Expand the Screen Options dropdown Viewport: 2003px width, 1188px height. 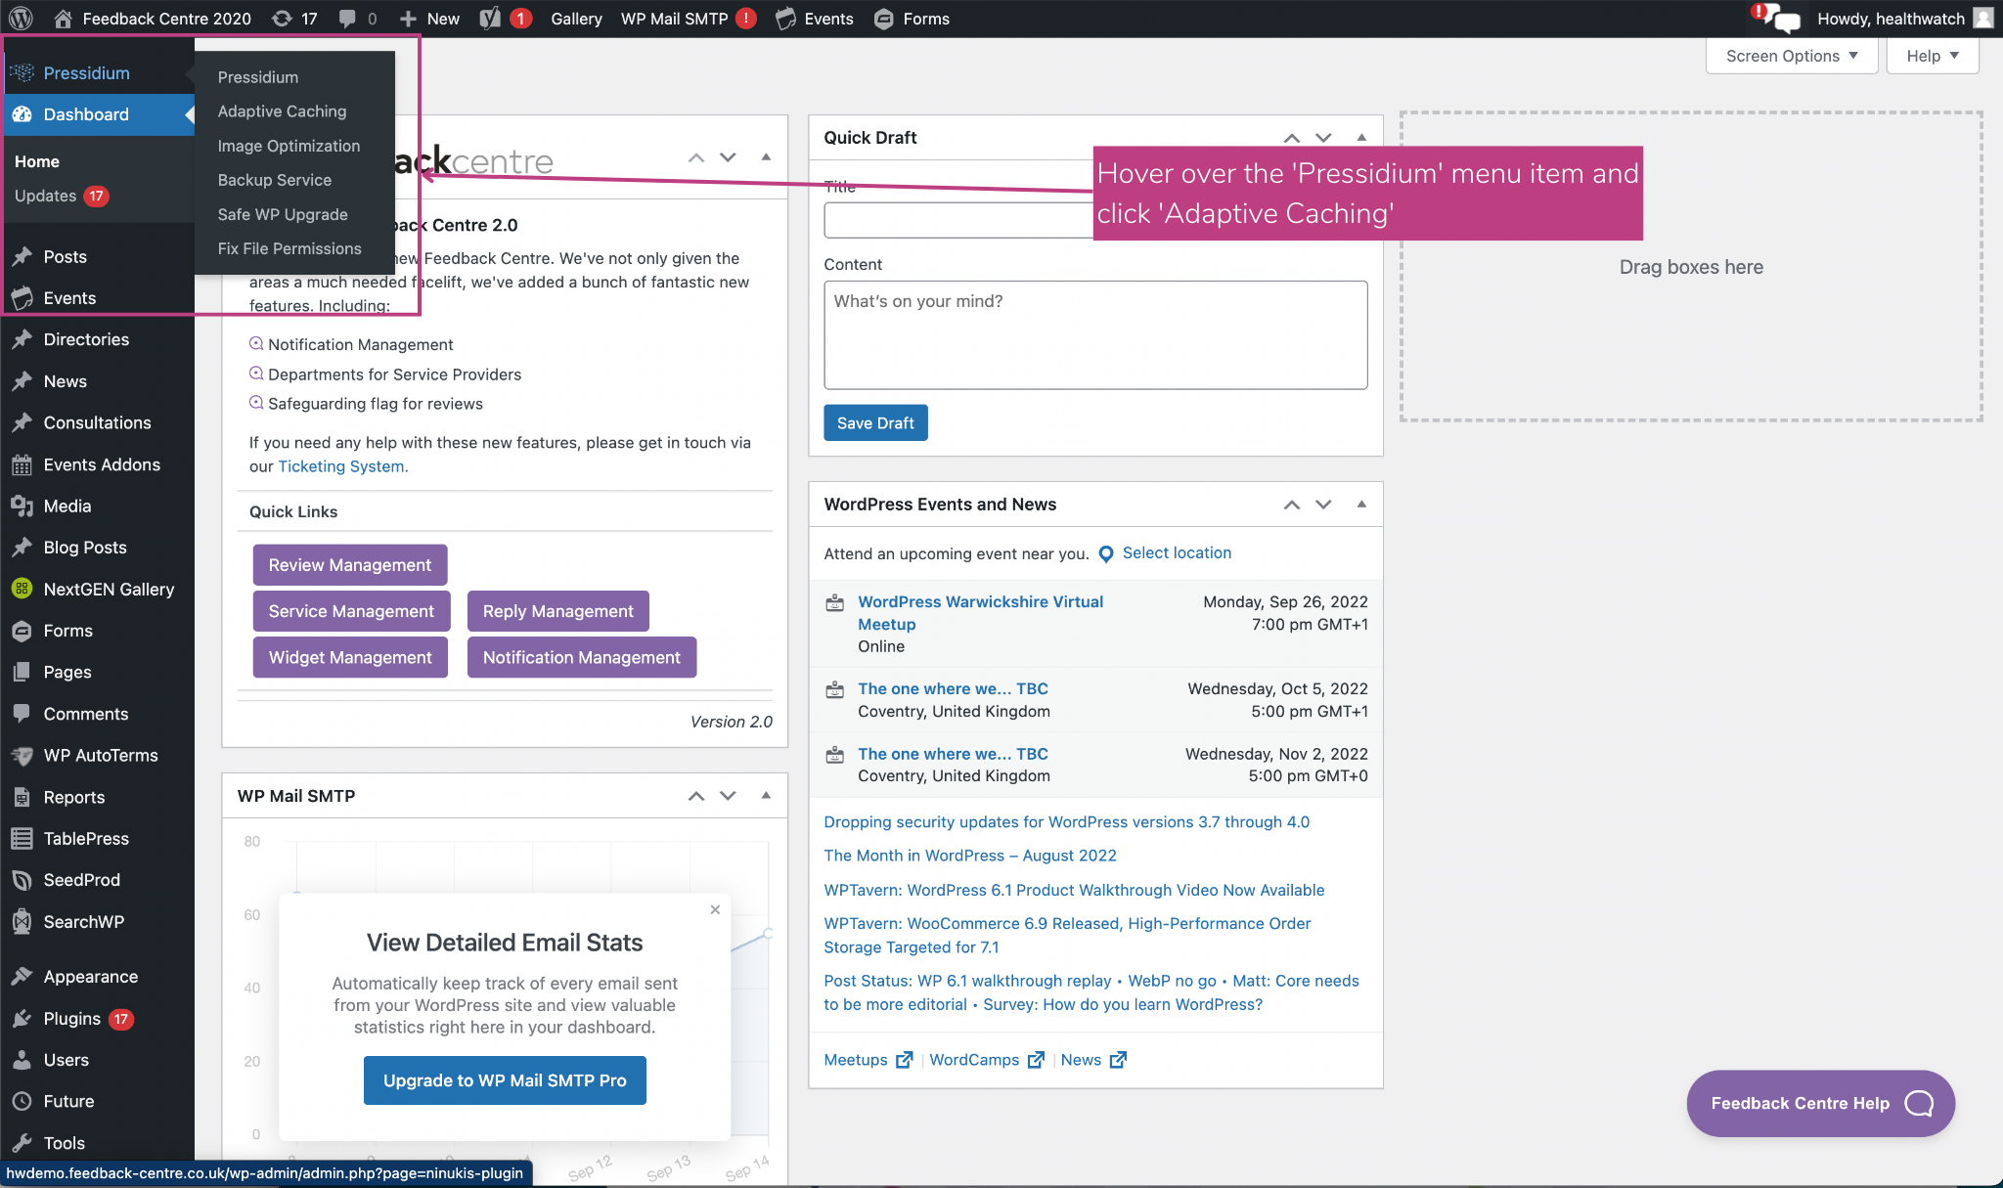coord(1791,56)
